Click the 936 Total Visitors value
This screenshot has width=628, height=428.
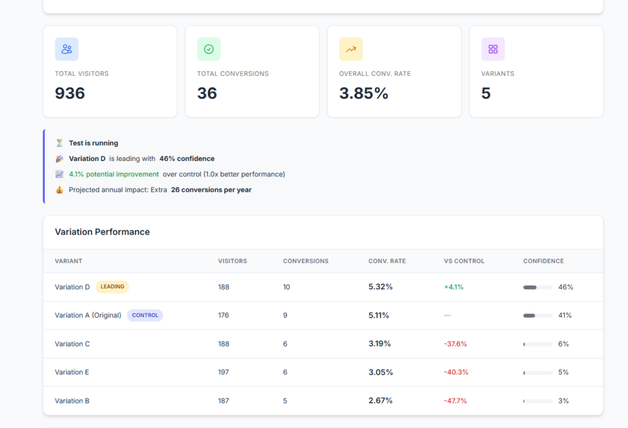coord(69,93)
